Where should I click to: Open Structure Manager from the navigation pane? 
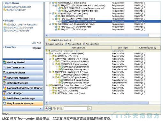(x=4, y=78)
